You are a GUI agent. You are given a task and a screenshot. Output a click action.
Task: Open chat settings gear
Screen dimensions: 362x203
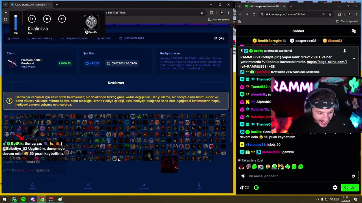[335, 187]
